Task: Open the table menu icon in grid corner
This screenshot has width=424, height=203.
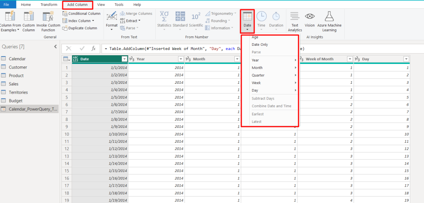Action: point(67,59)
